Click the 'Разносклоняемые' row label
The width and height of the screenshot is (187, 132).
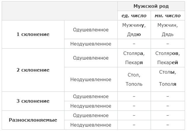coord(33,120)
